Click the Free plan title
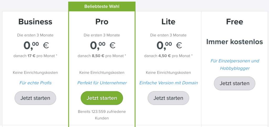 coord(235,22)
